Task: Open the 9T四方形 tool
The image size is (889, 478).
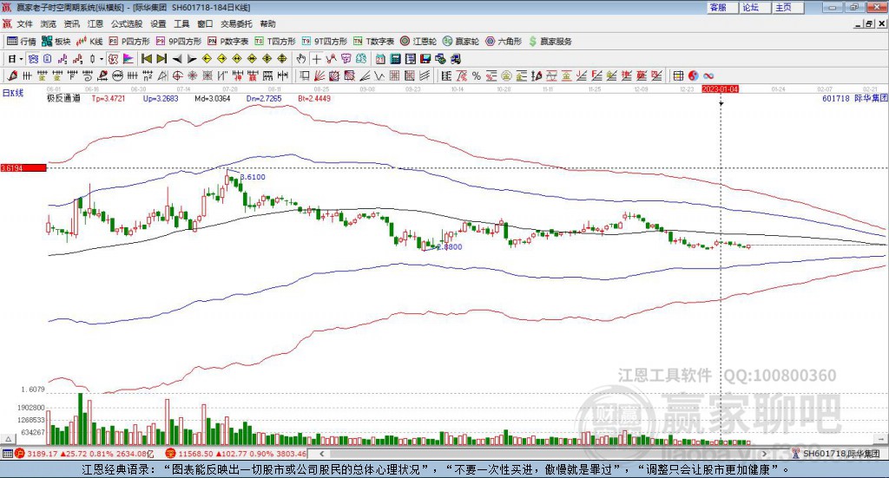Action: click(x=325, y=42)
